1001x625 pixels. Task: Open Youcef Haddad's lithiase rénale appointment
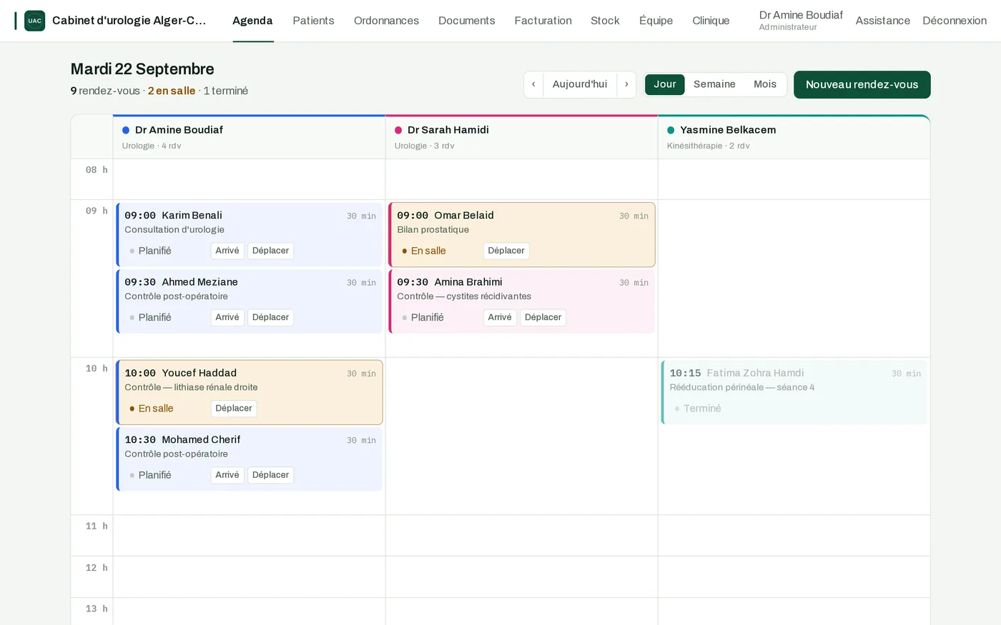tap(250, 392)
